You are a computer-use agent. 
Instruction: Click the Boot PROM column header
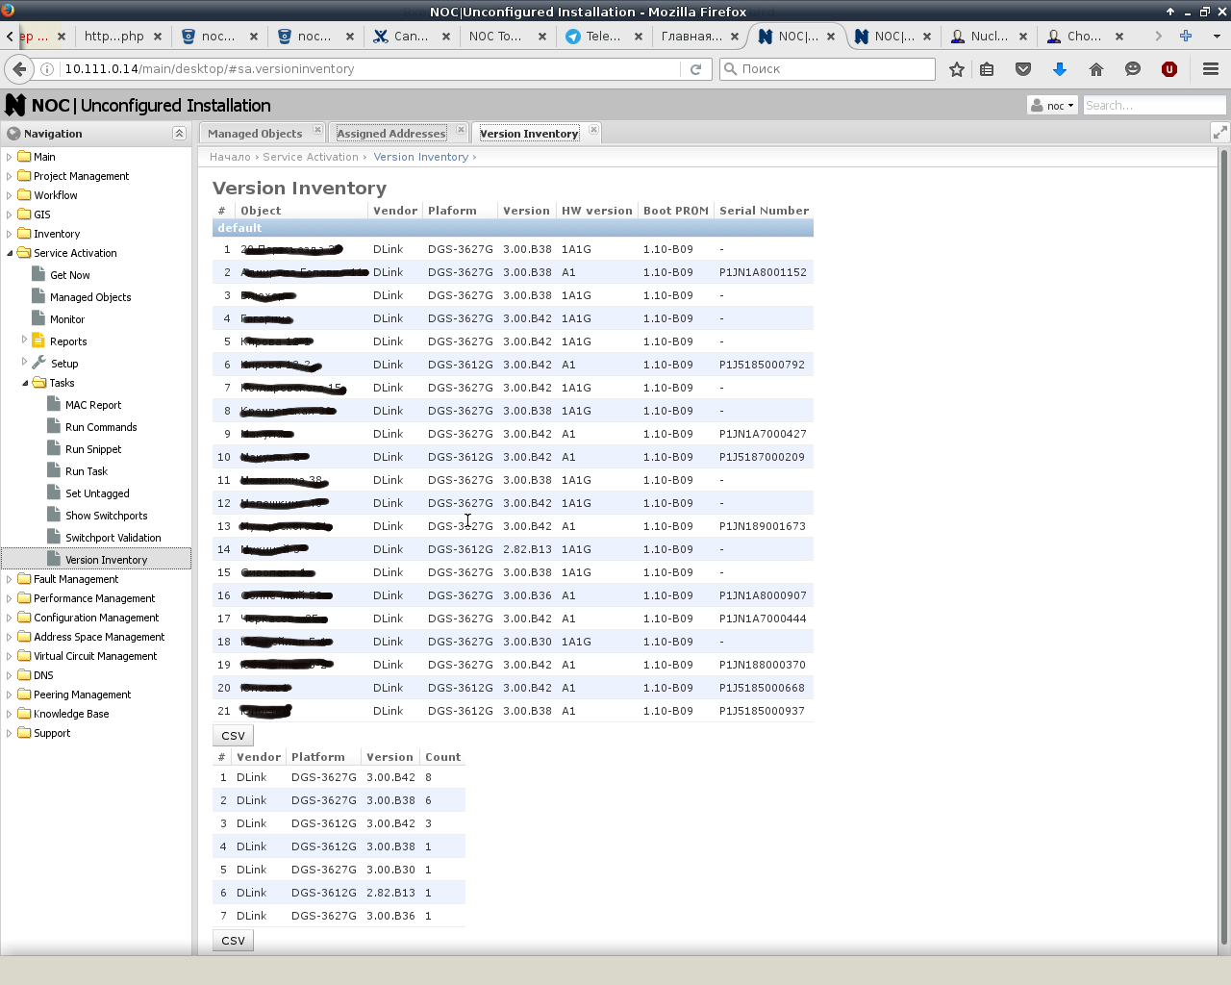coord(675,211)
